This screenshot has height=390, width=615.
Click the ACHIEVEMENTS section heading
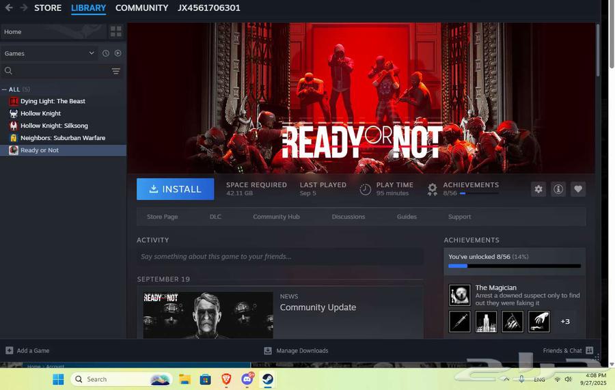point(471,240)
